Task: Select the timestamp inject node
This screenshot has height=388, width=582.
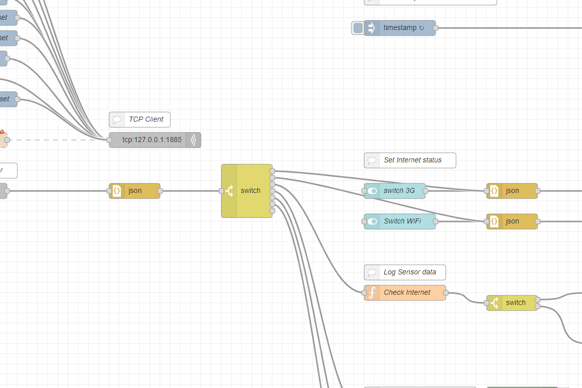Action: pyautogui.click(x=403, y=27)
